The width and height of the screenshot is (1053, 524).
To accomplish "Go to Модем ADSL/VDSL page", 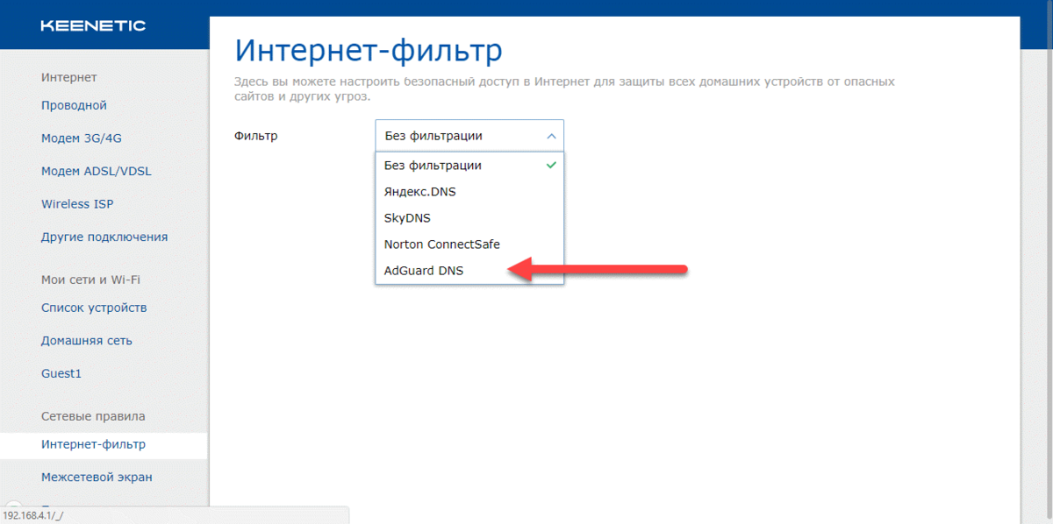I will 97,171.
